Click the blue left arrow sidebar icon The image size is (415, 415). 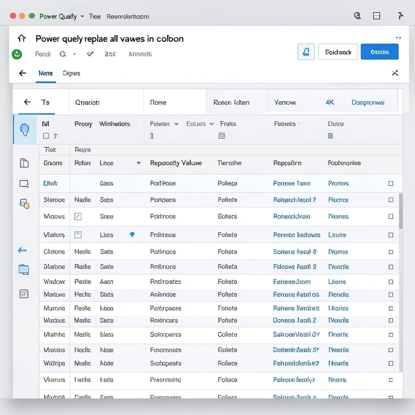22,250
